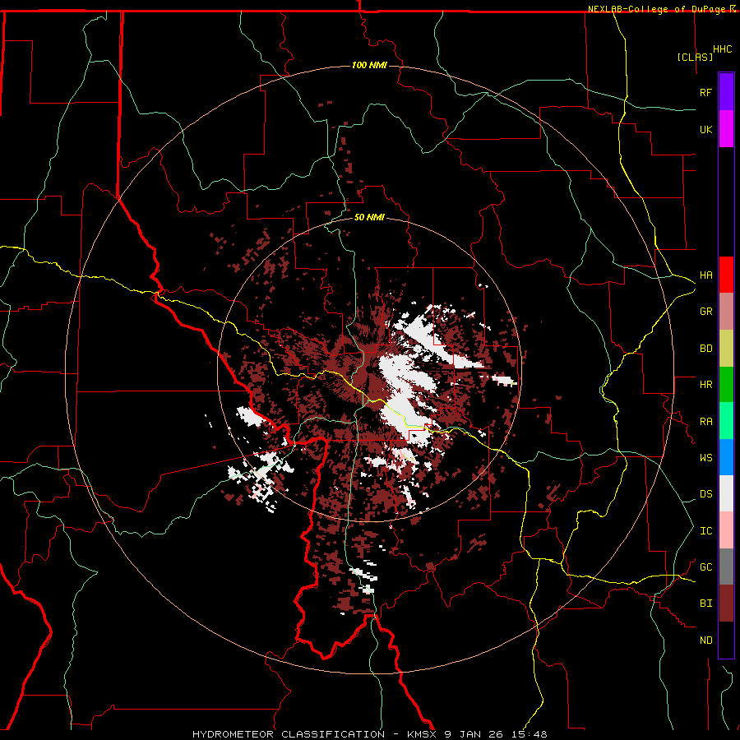Click the IC legend label

coord(705,531)
